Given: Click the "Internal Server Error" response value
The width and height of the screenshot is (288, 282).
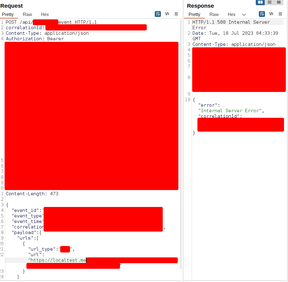Looking at the screenshot, I should 230,111.
